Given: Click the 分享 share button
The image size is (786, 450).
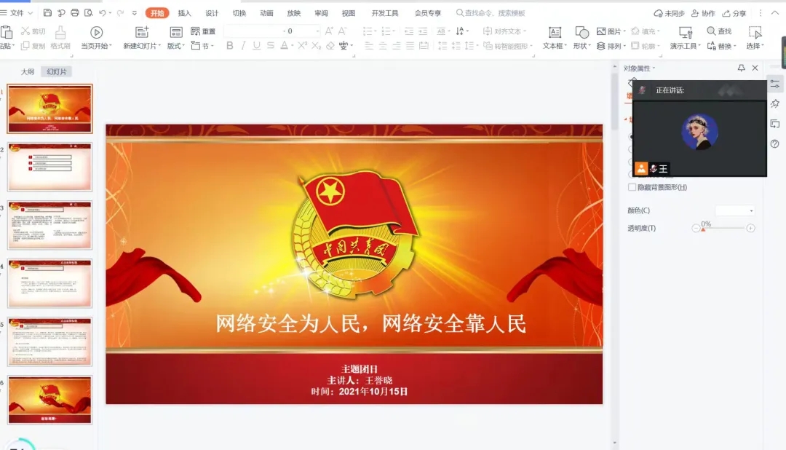Looking at the screenshot, I should [x=734, y=13].
